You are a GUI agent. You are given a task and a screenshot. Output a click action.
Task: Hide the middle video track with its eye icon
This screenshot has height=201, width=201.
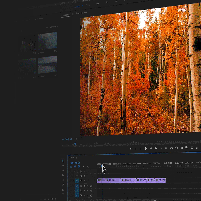84,176
